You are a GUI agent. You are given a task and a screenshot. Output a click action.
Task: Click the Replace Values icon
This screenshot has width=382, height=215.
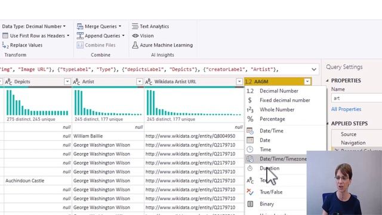click(5, 45)
